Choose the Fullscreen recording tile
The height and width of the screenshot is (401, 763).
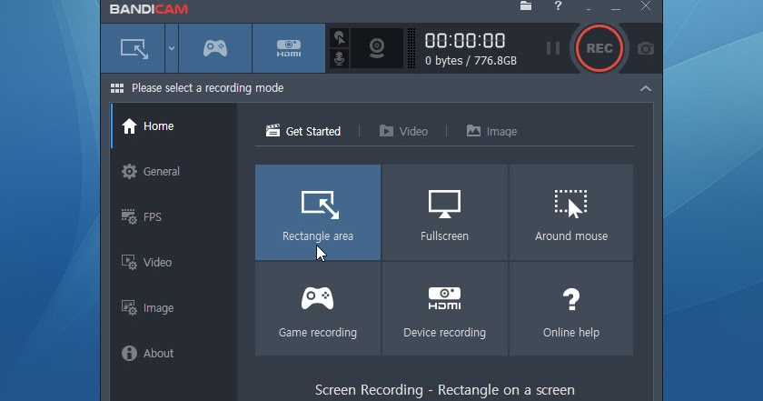[444, 213]
